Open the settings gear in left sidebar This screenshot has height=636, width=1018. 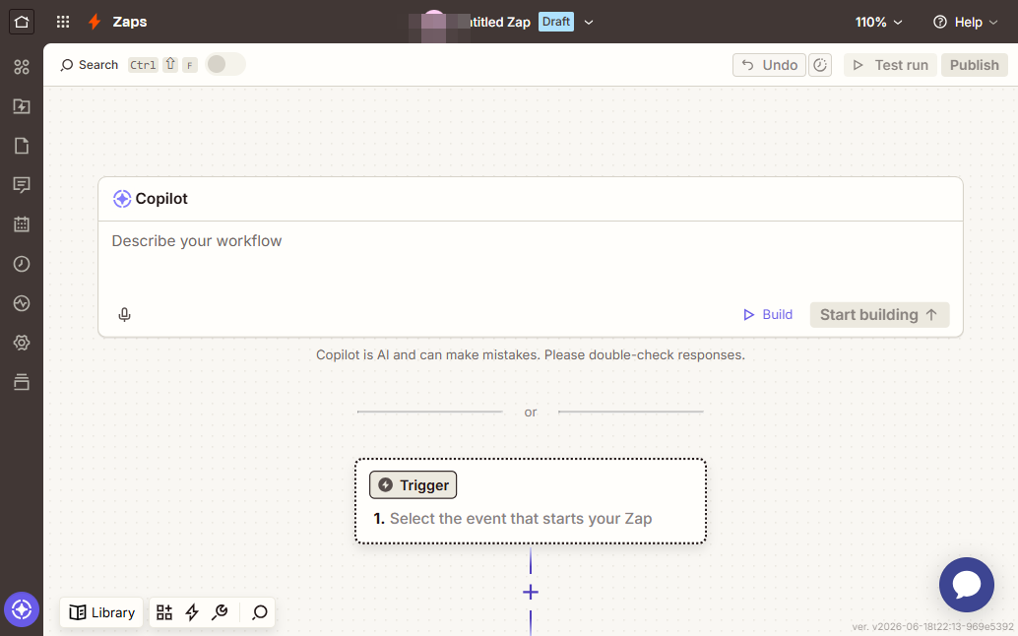tap(22, 343)
